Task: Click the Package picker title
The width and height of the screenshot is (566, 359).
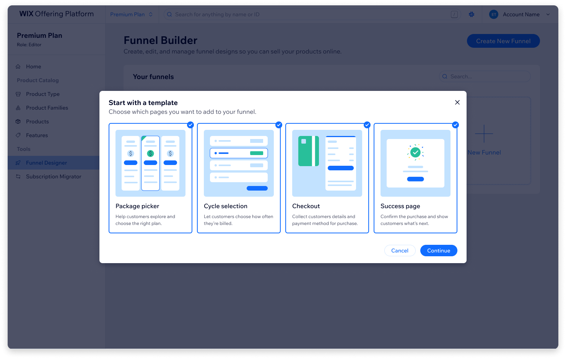Action: (x=137, y=206)
